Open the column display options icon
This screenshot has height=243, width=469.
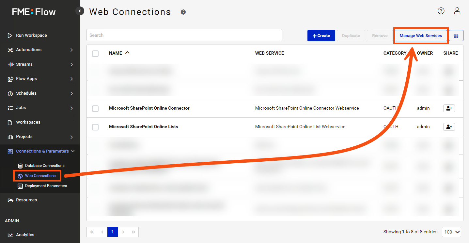456,35
